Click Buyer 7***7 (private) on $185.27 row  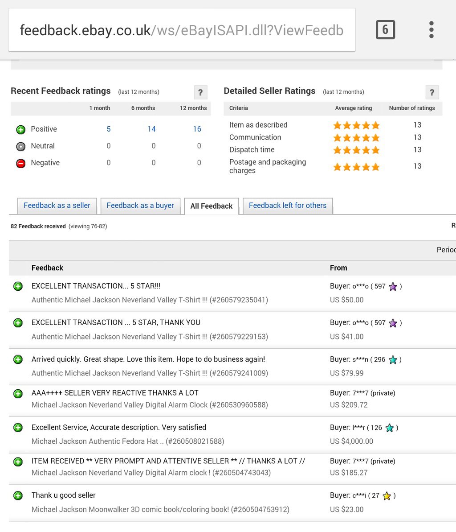pyautogui.click(x=362, y=462)
